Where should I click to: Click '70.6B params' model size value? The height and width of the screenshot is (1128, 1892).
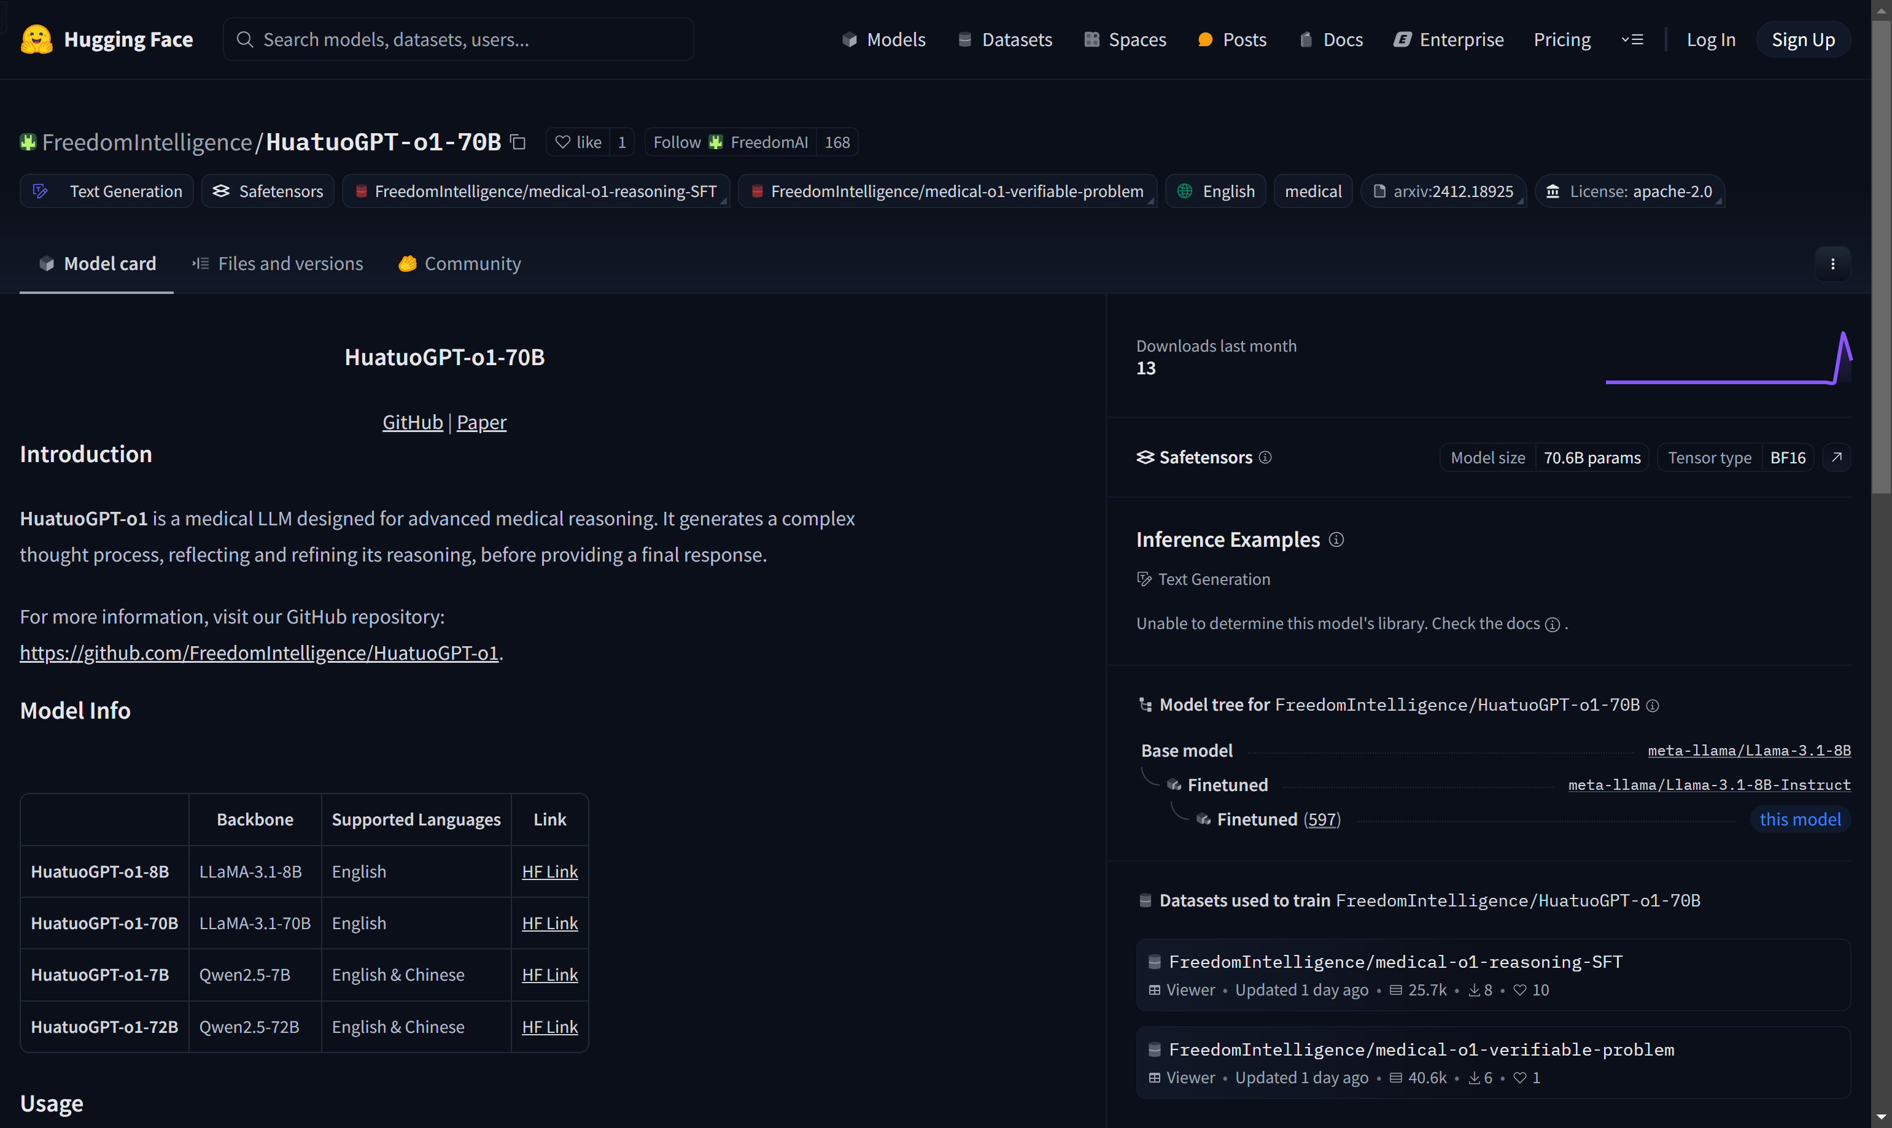coord(1592,458)
